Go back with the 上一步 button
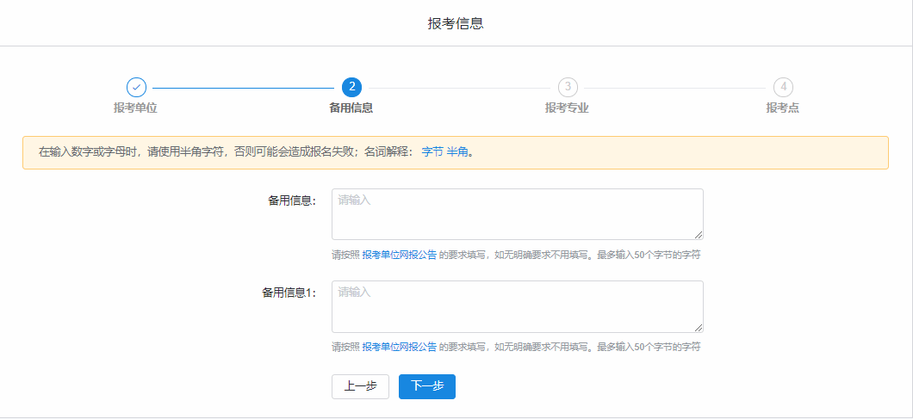 pos(360,387)
